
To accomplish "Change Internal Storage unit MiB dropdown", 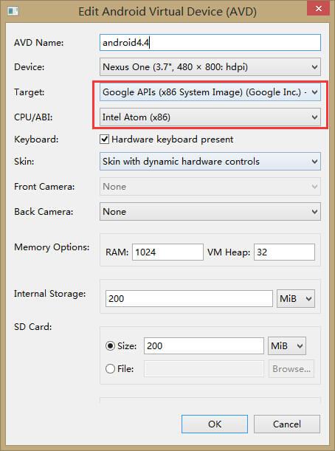I will (296, 298).
